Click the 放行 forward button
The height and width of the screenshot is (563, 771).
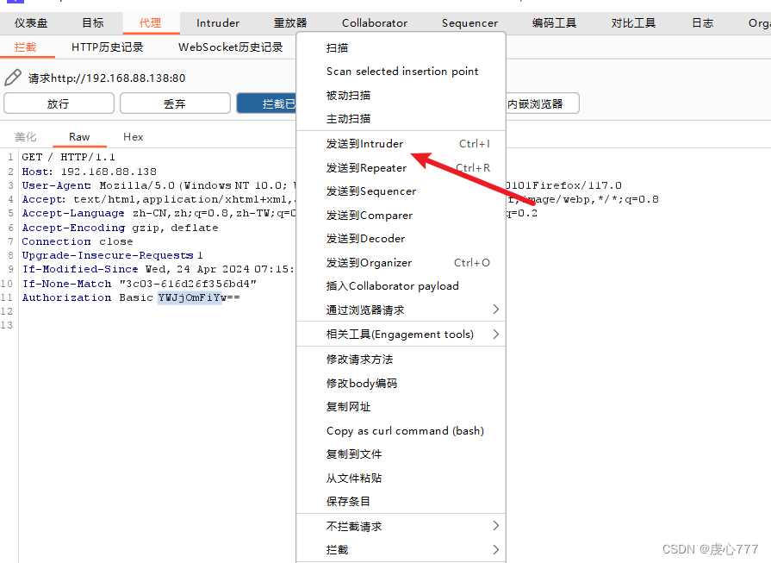point(59,103)
